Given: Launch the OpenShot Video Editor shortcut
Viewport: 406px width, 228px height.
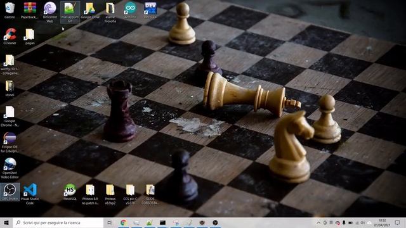Looking at the screenshot, I should (10, 168).
